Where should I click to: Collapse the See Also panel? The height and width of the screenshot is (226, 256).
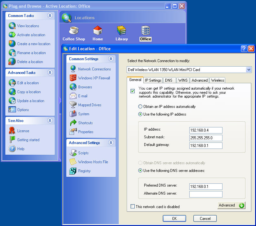(50, 121)
